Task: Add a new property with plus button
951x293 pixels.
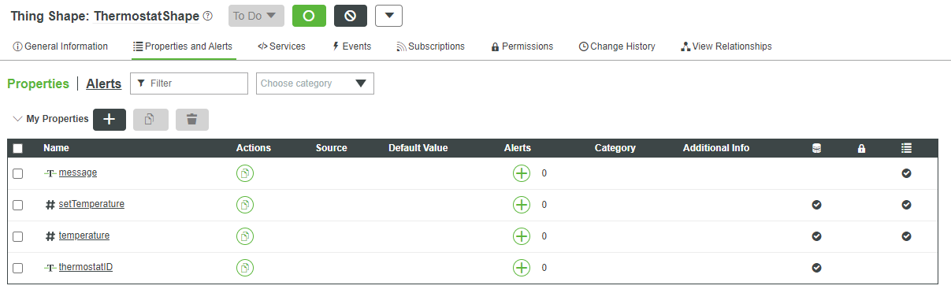Action: click(x=110, y=120)
